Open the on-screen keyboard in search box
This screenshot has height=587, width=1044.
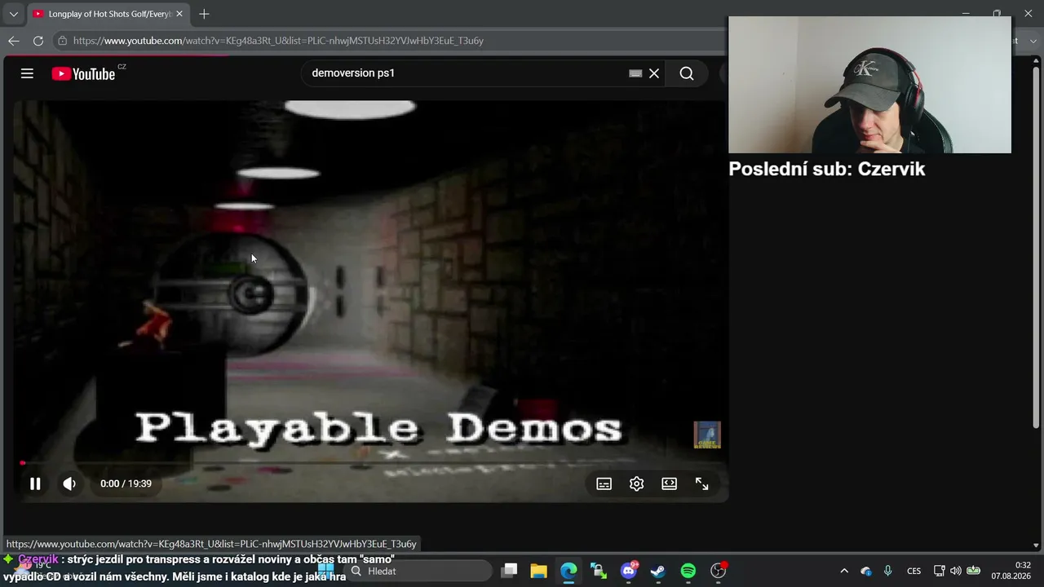click(x=635, y=73)
